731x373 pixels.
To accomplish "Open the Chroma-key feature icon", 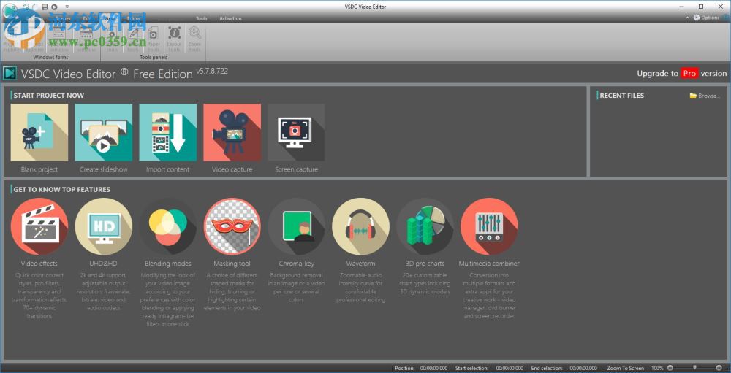I will pos(297,226).
